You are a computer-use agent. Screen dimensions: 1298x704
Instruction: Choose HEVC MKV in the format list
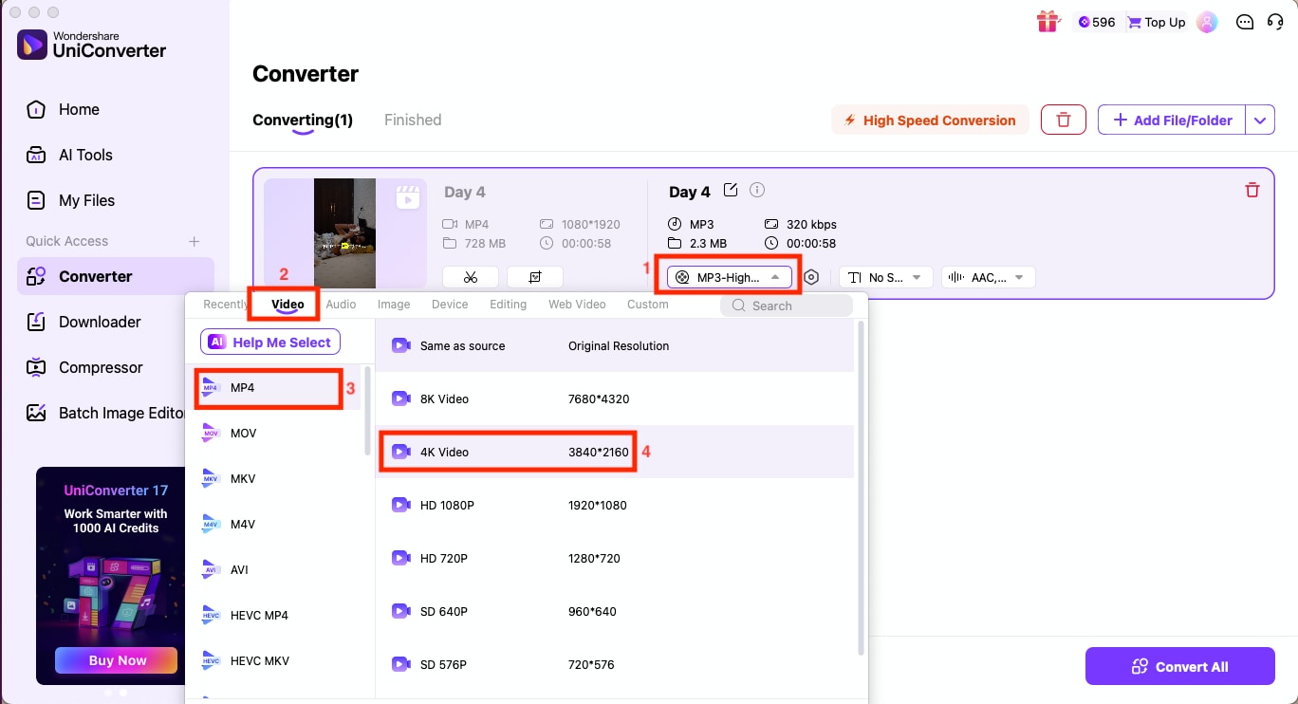click(273, 660)
